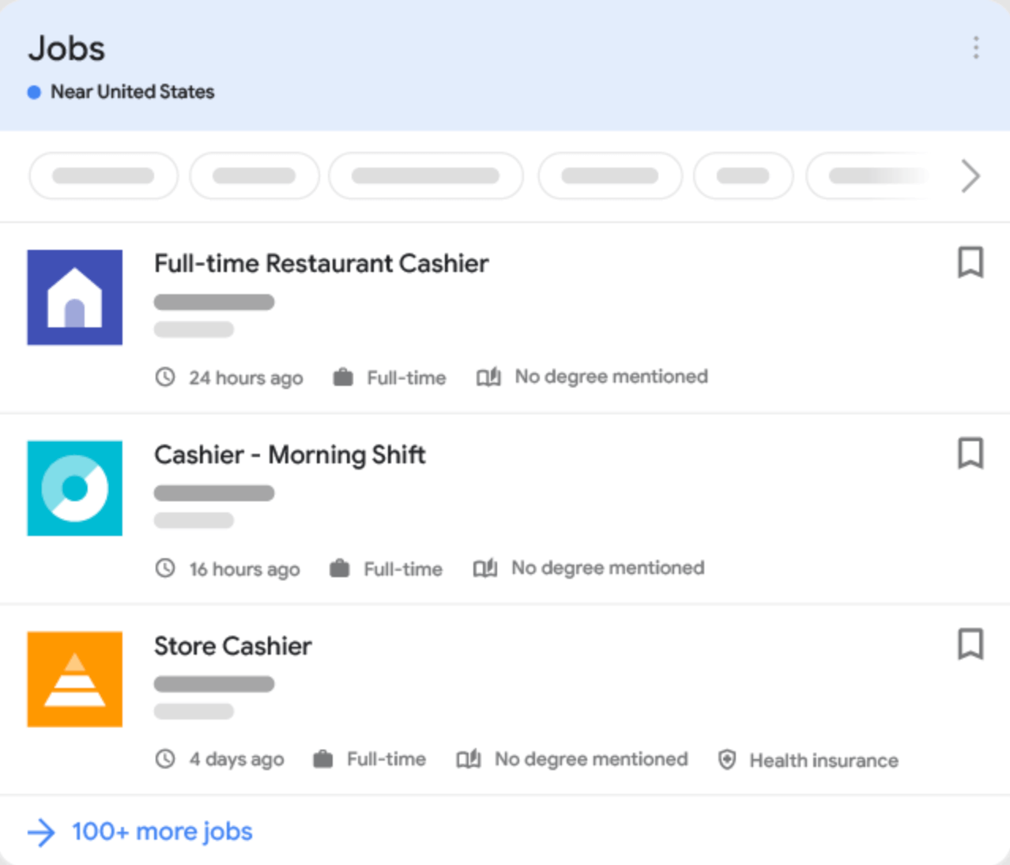Save the Cashier - Morning Shift job
This screenshot has height=865, width=1010.
coord(970,454)
